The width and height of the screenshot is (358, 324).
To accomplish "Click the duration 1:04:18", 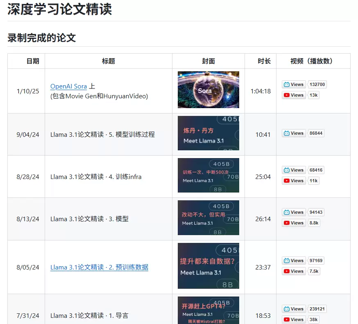I will [261, 91].
